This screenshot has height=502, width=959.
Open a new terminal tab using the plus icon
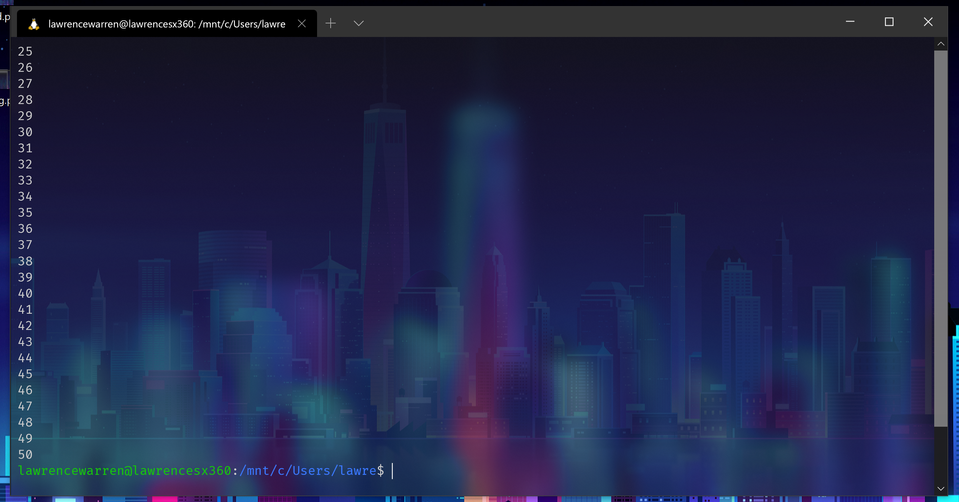pyautogui.click(x=331, y=23)
